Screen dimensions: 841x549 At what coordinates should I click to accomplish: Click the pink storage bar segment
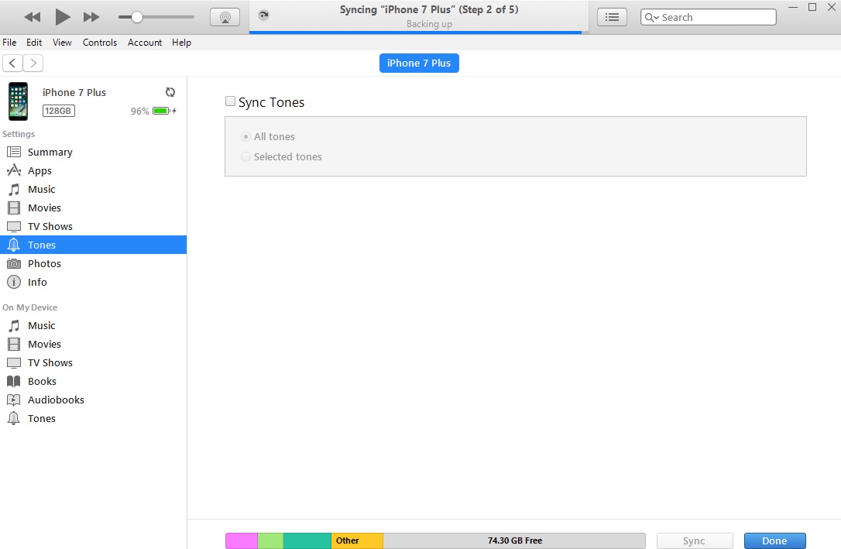[x=242, y=541]
